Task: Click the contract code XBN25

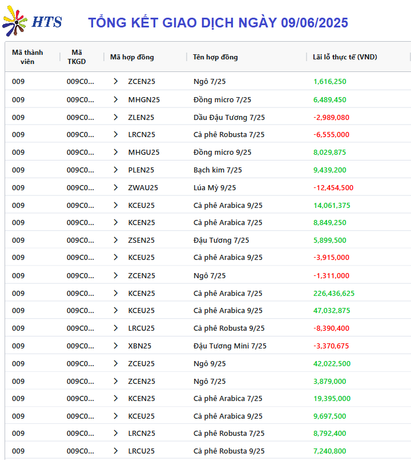Action: coord(139,346)
